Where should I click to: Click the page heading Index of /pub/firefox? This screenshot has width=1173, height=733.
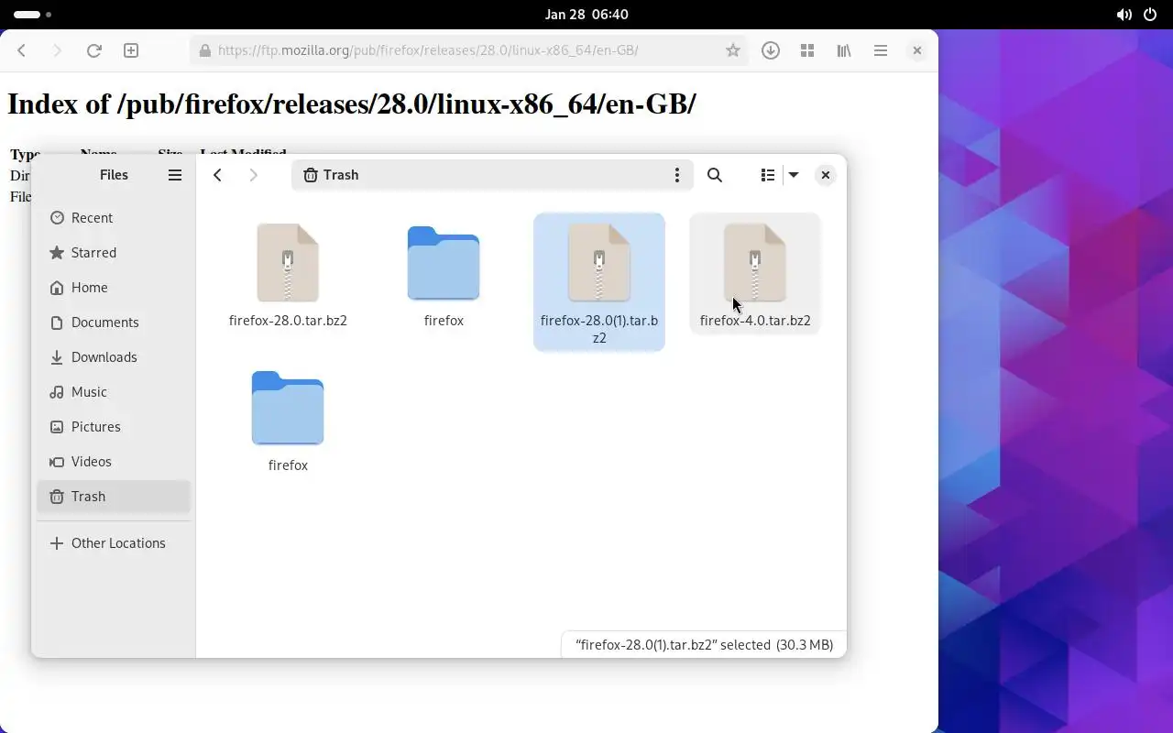point(352,104)
